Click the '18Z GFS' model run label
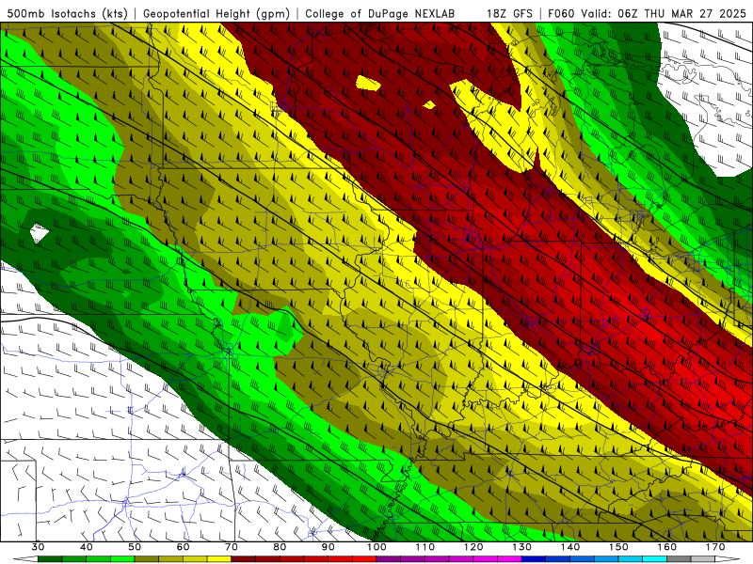This screenshot has width=753, height=564. coord(509,14)
